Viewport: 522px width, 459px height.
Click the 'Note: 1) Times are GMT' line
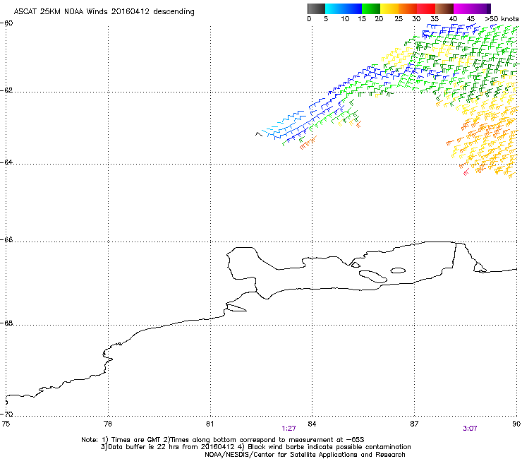(223, 440)
